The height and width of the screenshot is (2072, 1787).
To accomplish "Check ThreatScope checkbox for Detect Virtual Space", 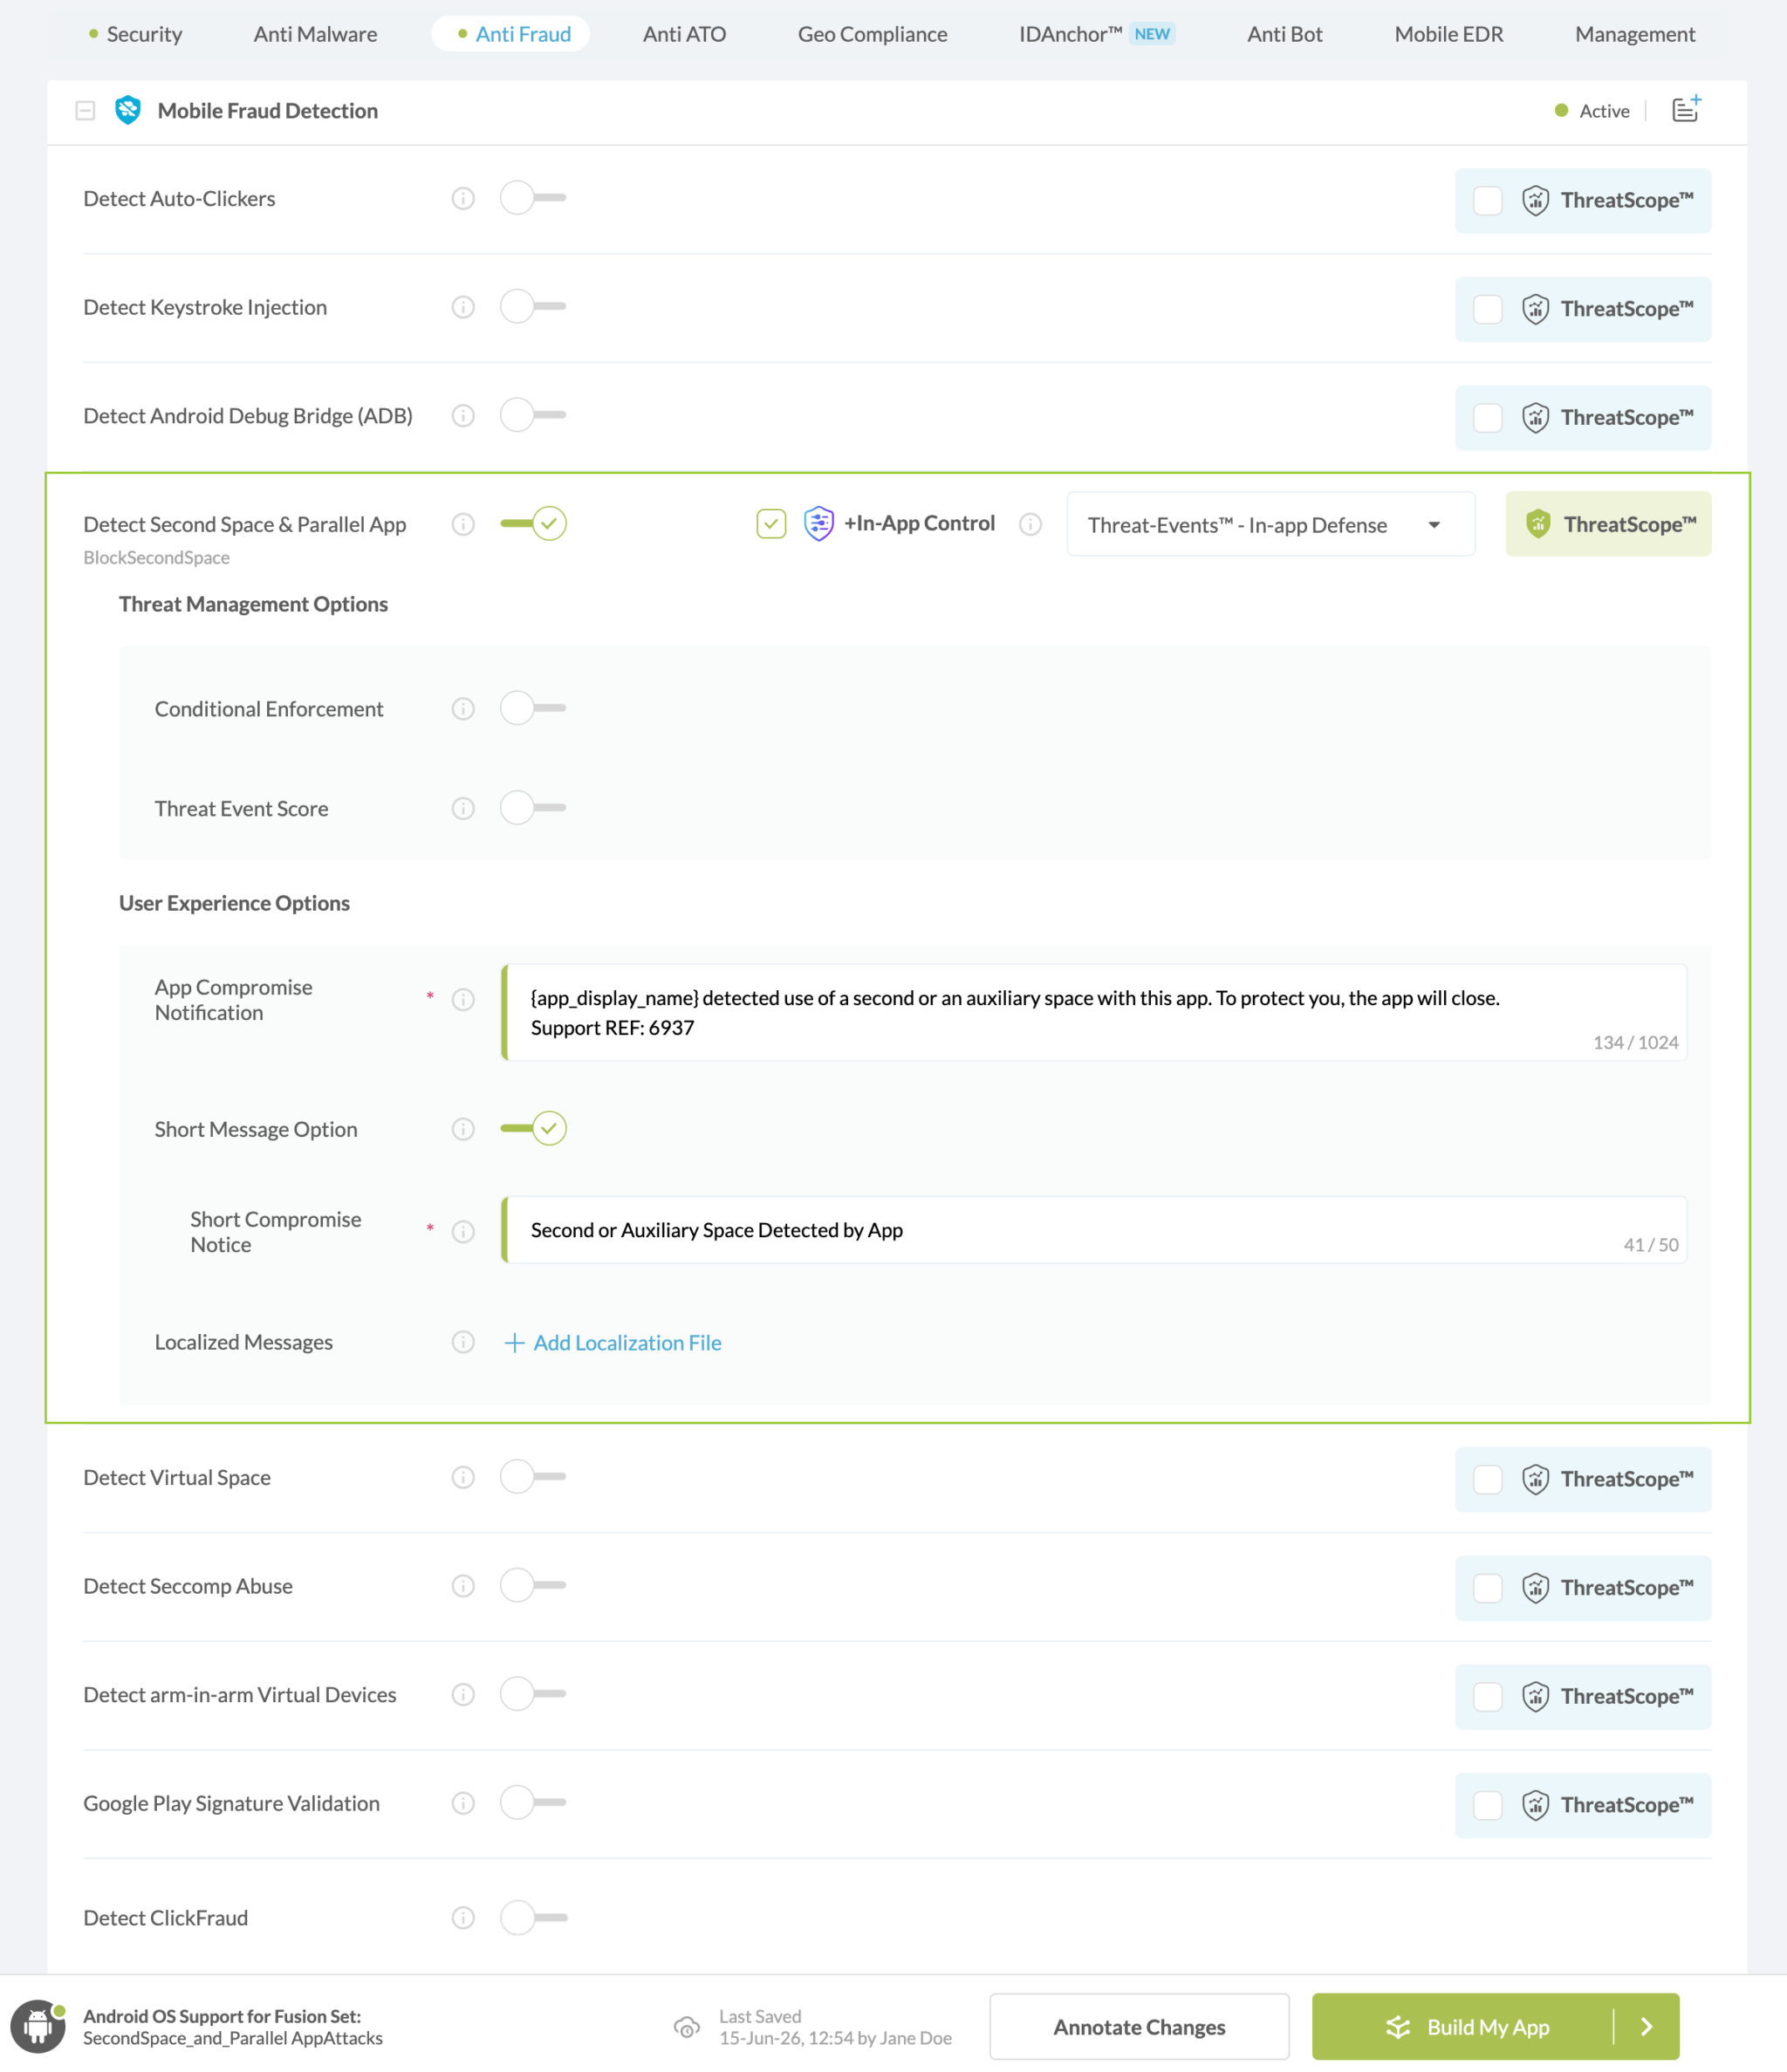I will click(x=1488, y=1480).
